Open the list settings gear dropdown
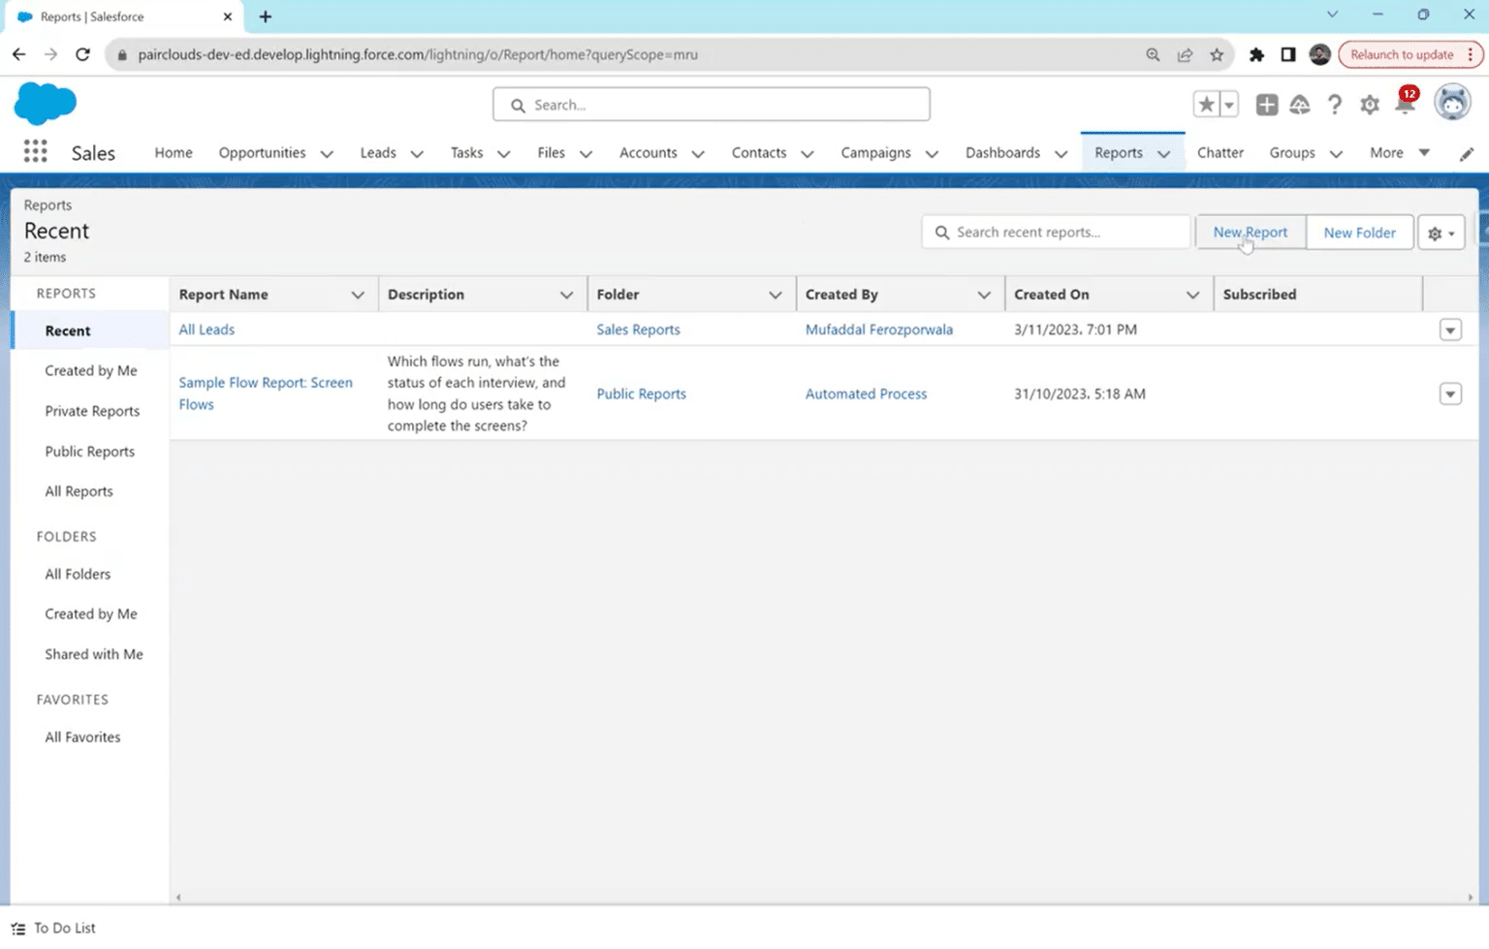Screen dimensions: 1489x949 click(1441, 233)
